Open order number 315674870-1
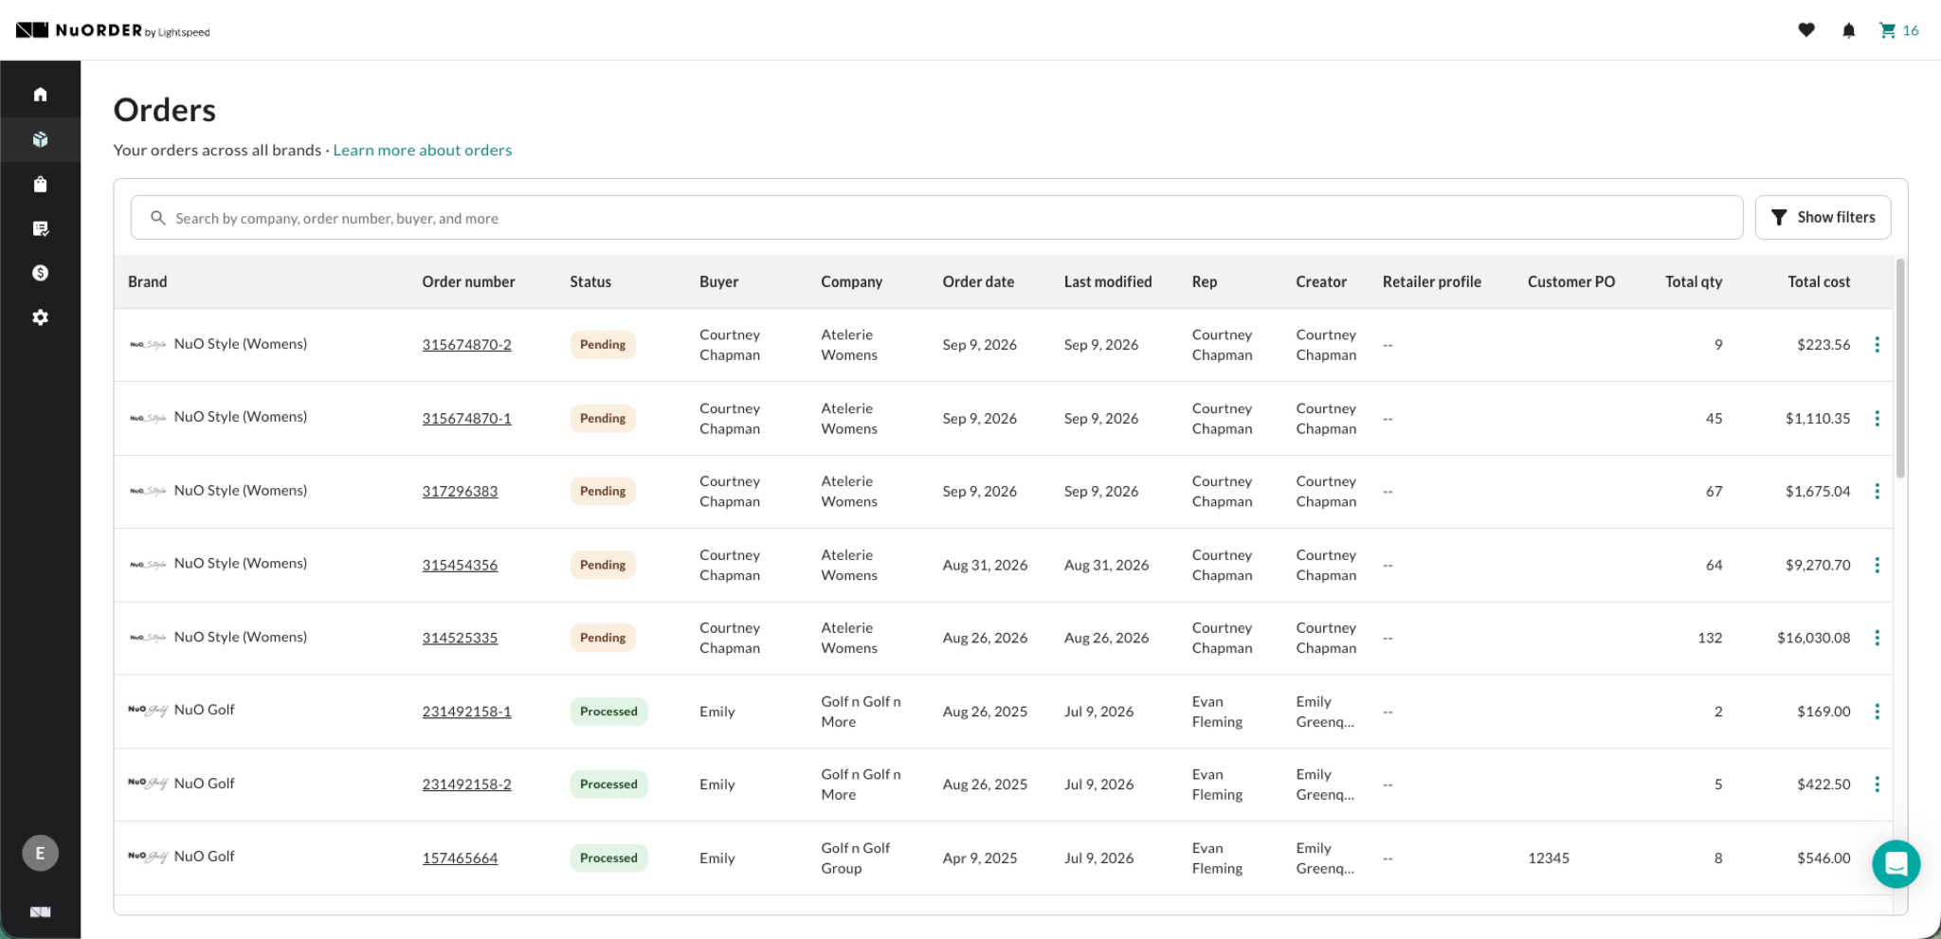 466,418
